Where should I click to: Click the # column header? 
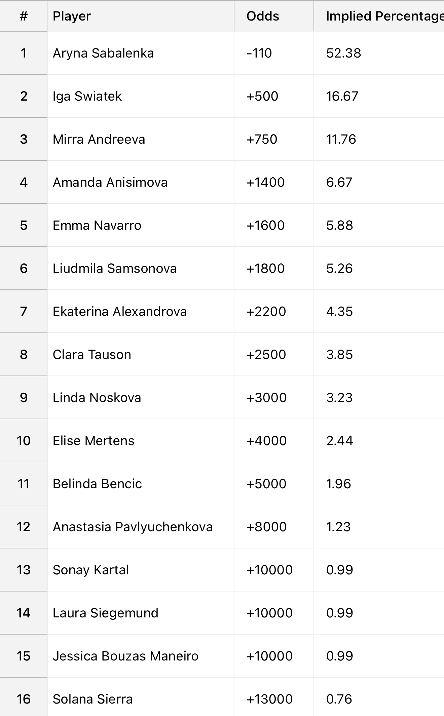(x=24, y=16)
